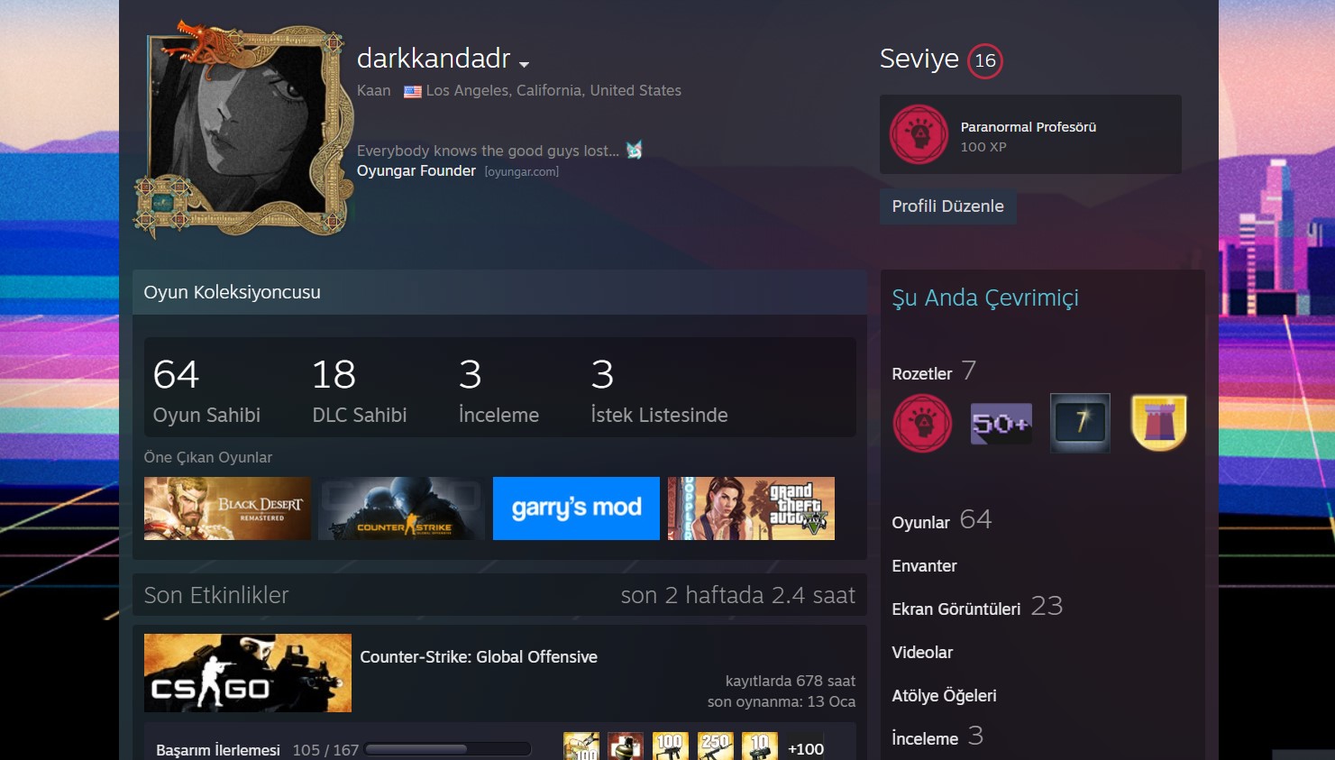The width and height of the screenshot is (1335, 760).
Task: Open the Counter-Strike featured game thumbnail
Action: click(402, 508)
